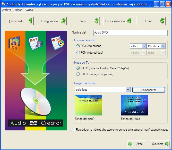This screenshot has width=172, height=150.
Task: Click the green number 5 step icon
Action: (162, 21)
